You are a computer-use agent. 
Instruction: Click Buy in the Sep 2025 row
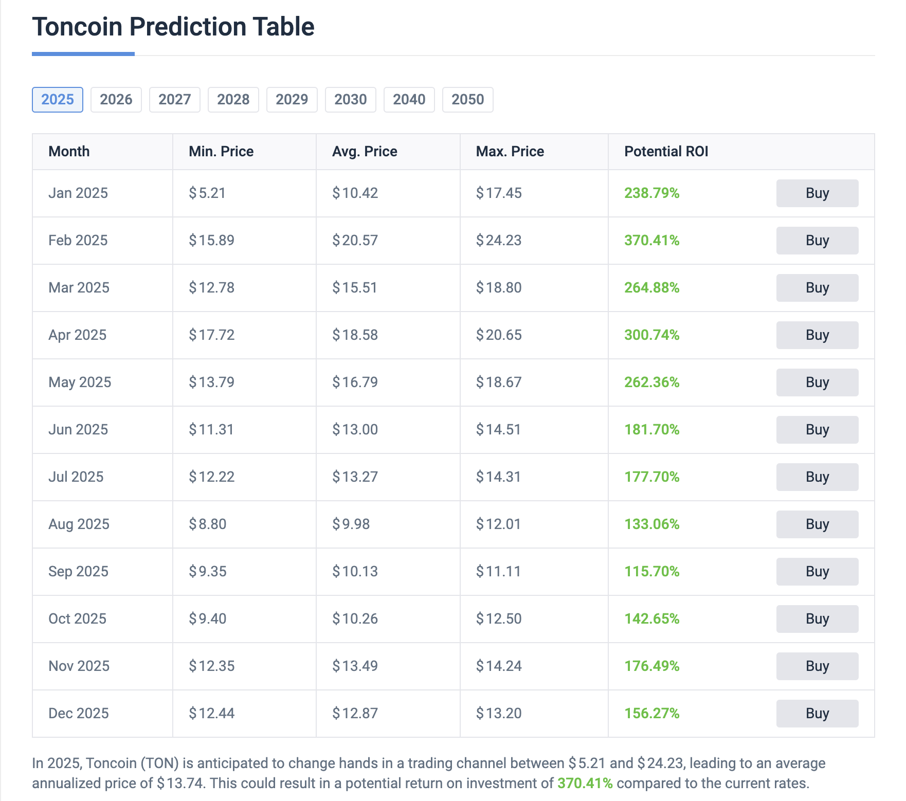tap(817, 572)
